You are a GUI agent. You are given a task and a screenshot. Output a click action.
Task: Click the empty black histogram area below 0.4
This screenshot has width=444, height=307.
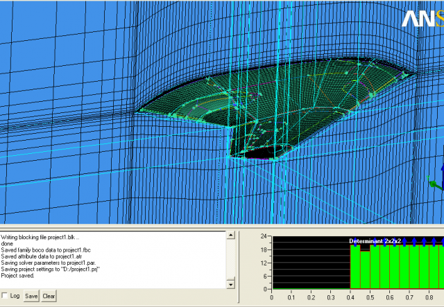310,263
